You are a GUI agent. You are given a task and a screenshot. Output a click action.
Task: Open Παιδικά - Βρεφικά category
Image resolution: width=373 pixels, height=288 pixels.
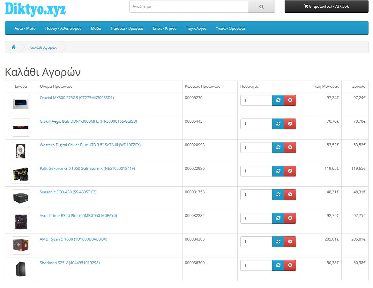[x=127, y=28]
